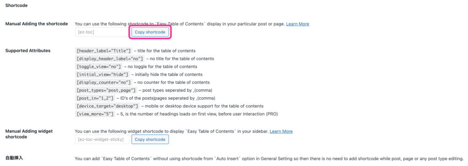468x166 pixels.
Task: Focus the [ez-toc] shortcode field
Action: tap(102, 32)
